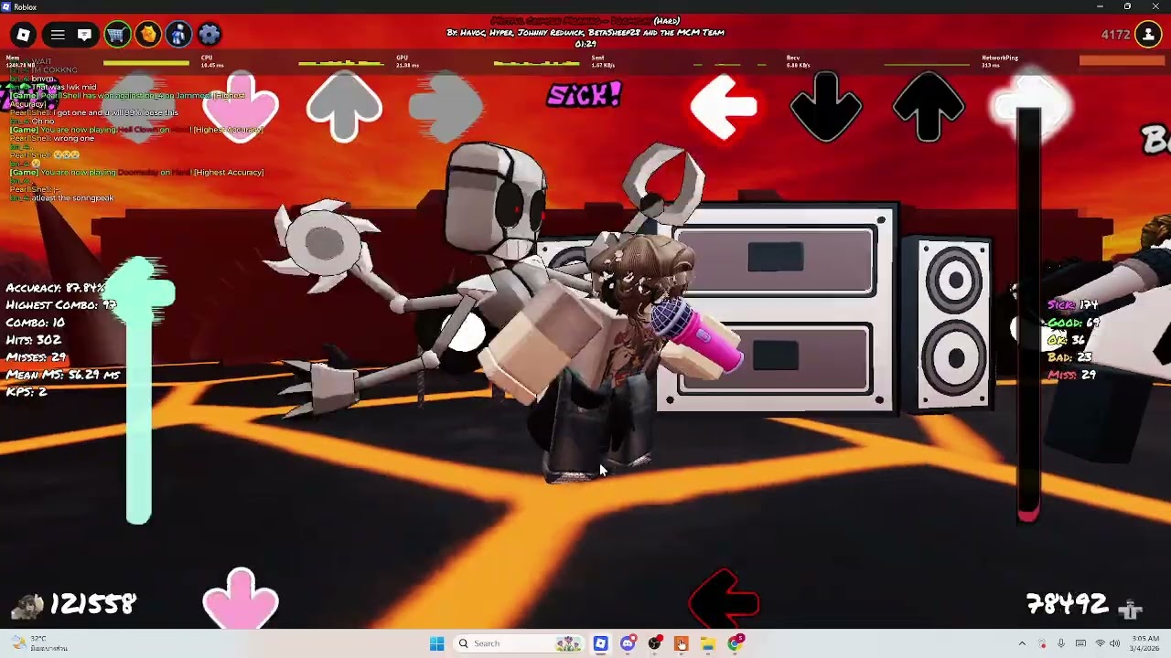This screenshot has height=658, width=1171.
Task: Open Discord from the taskbar
Action: click(x=628, y=643)
